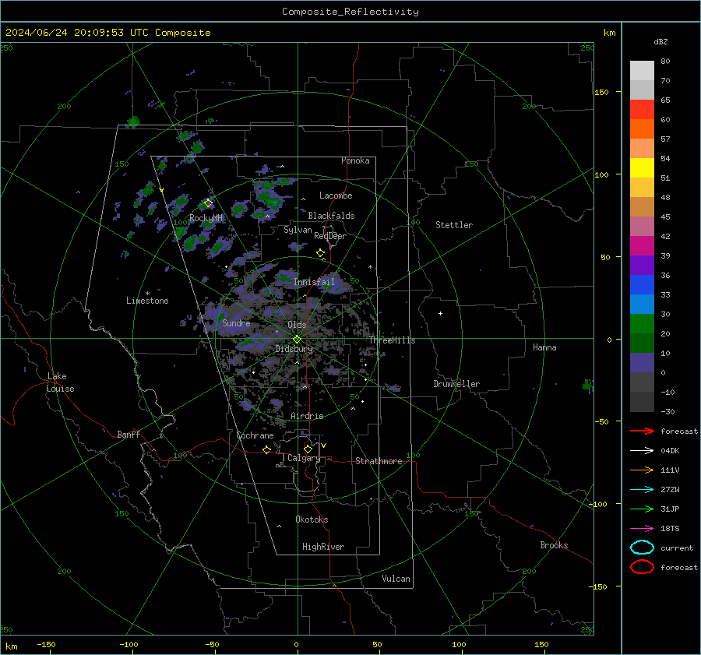Click the Sundre city label

click(236, 322)
